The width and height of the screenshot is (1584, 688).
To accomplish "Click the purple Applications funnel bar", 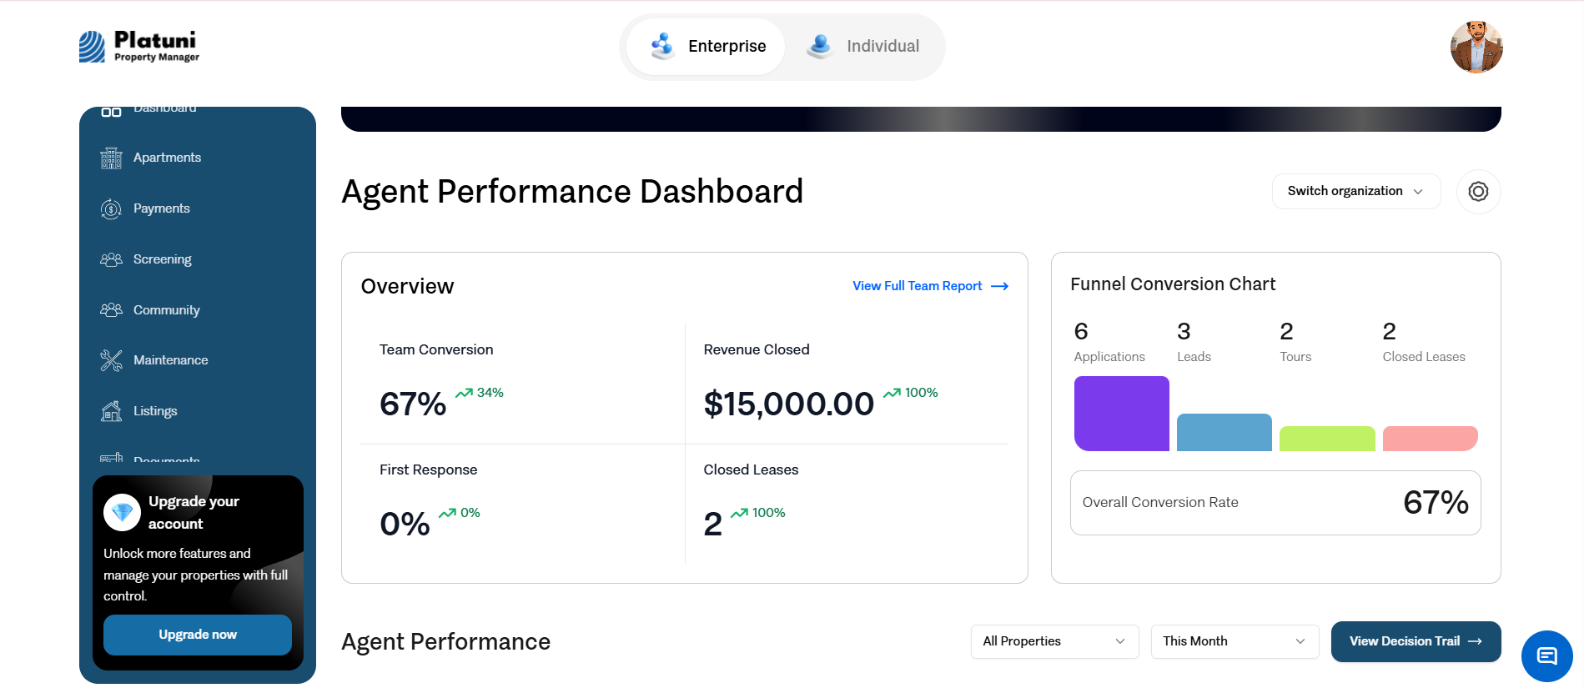I will pyautogui.click(x=1121, y=414).
